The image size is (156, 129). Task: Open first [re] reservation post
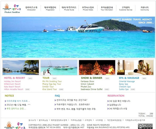tap(120, 101)
